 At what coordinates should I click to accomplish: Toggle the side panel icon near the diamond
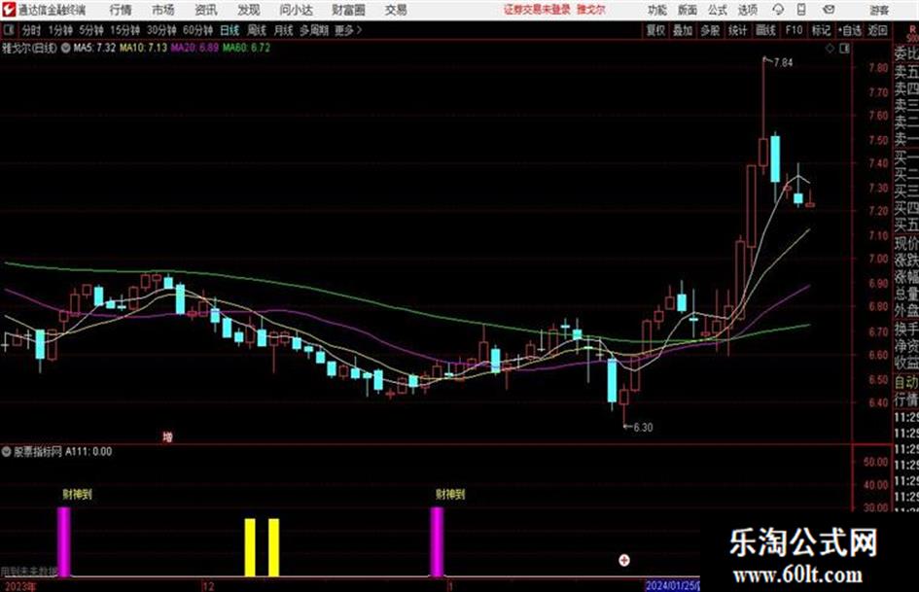844,49
